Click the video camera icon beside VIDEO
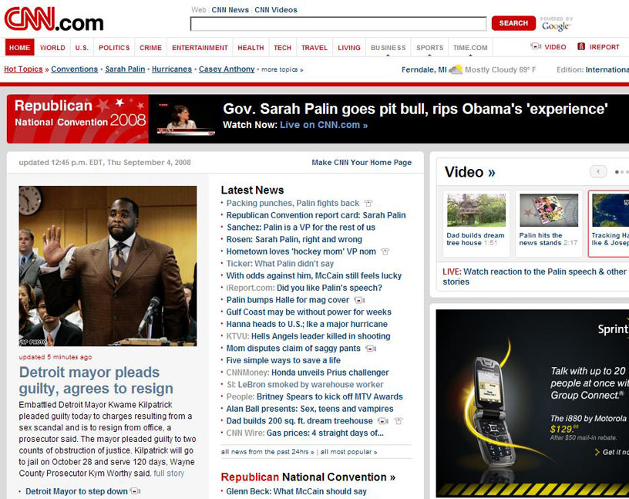Viewport: 629px width, 499px height. click(536, 46)
